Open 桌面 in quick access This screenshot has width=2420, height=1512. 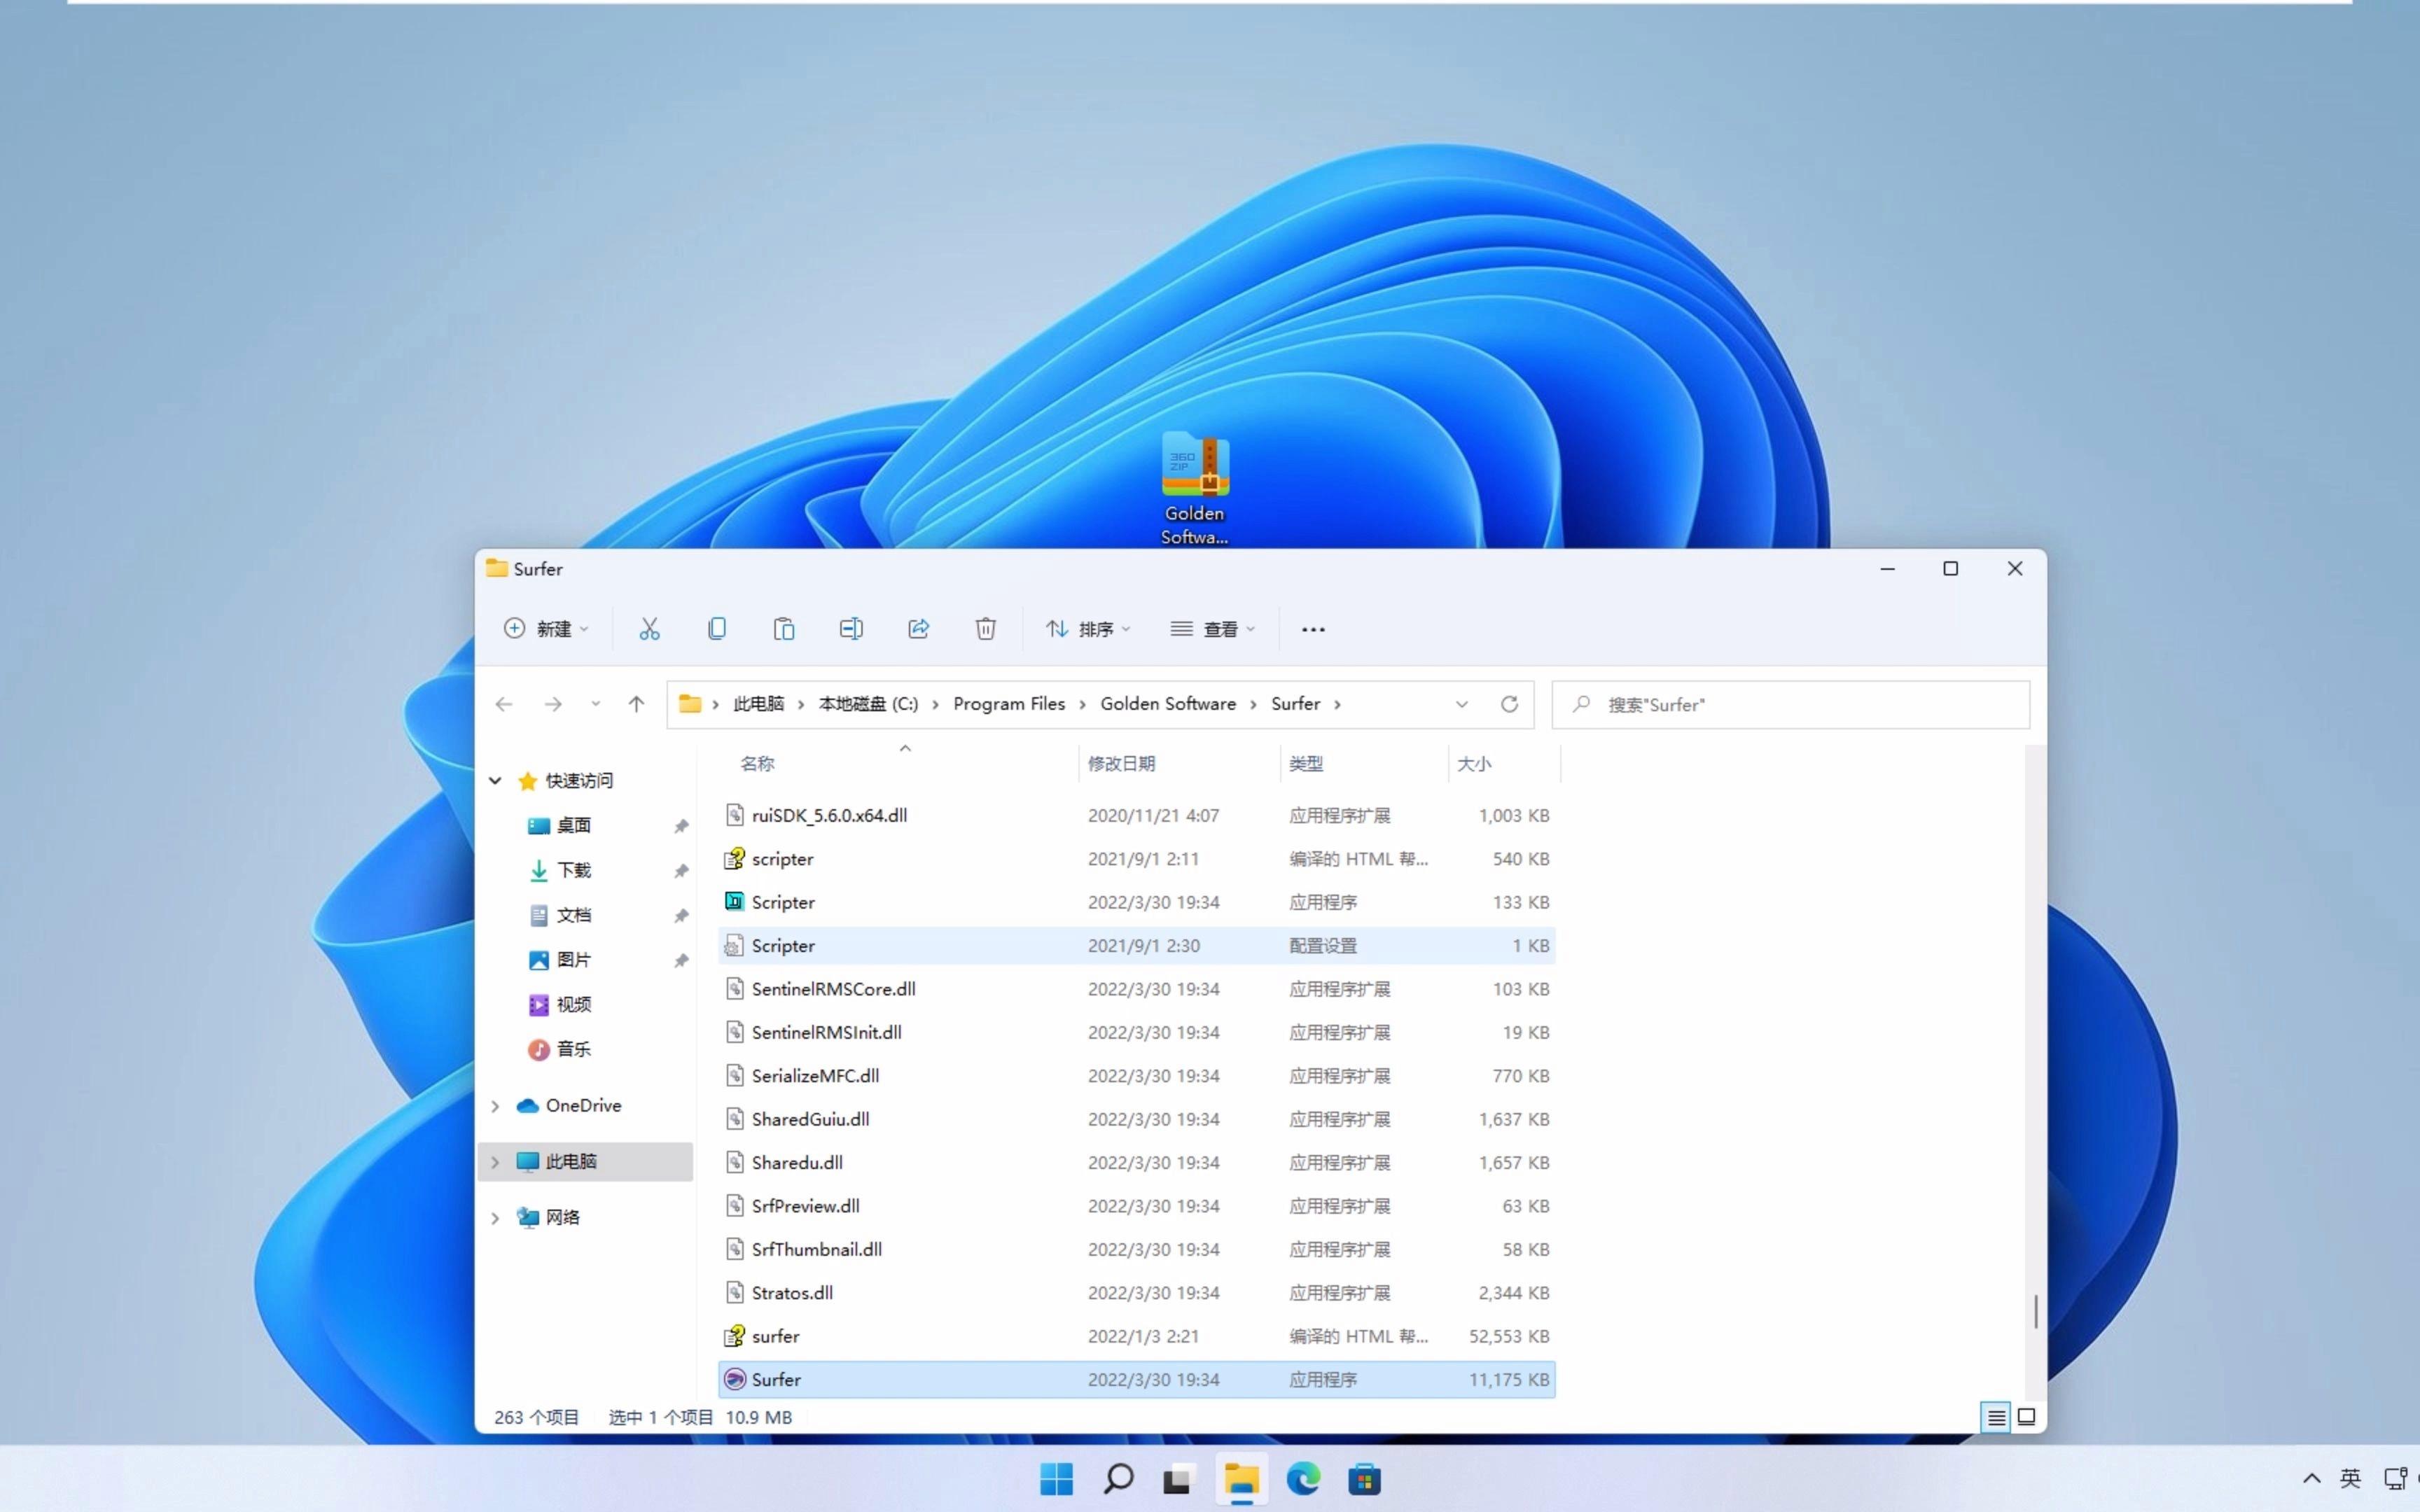573,825
